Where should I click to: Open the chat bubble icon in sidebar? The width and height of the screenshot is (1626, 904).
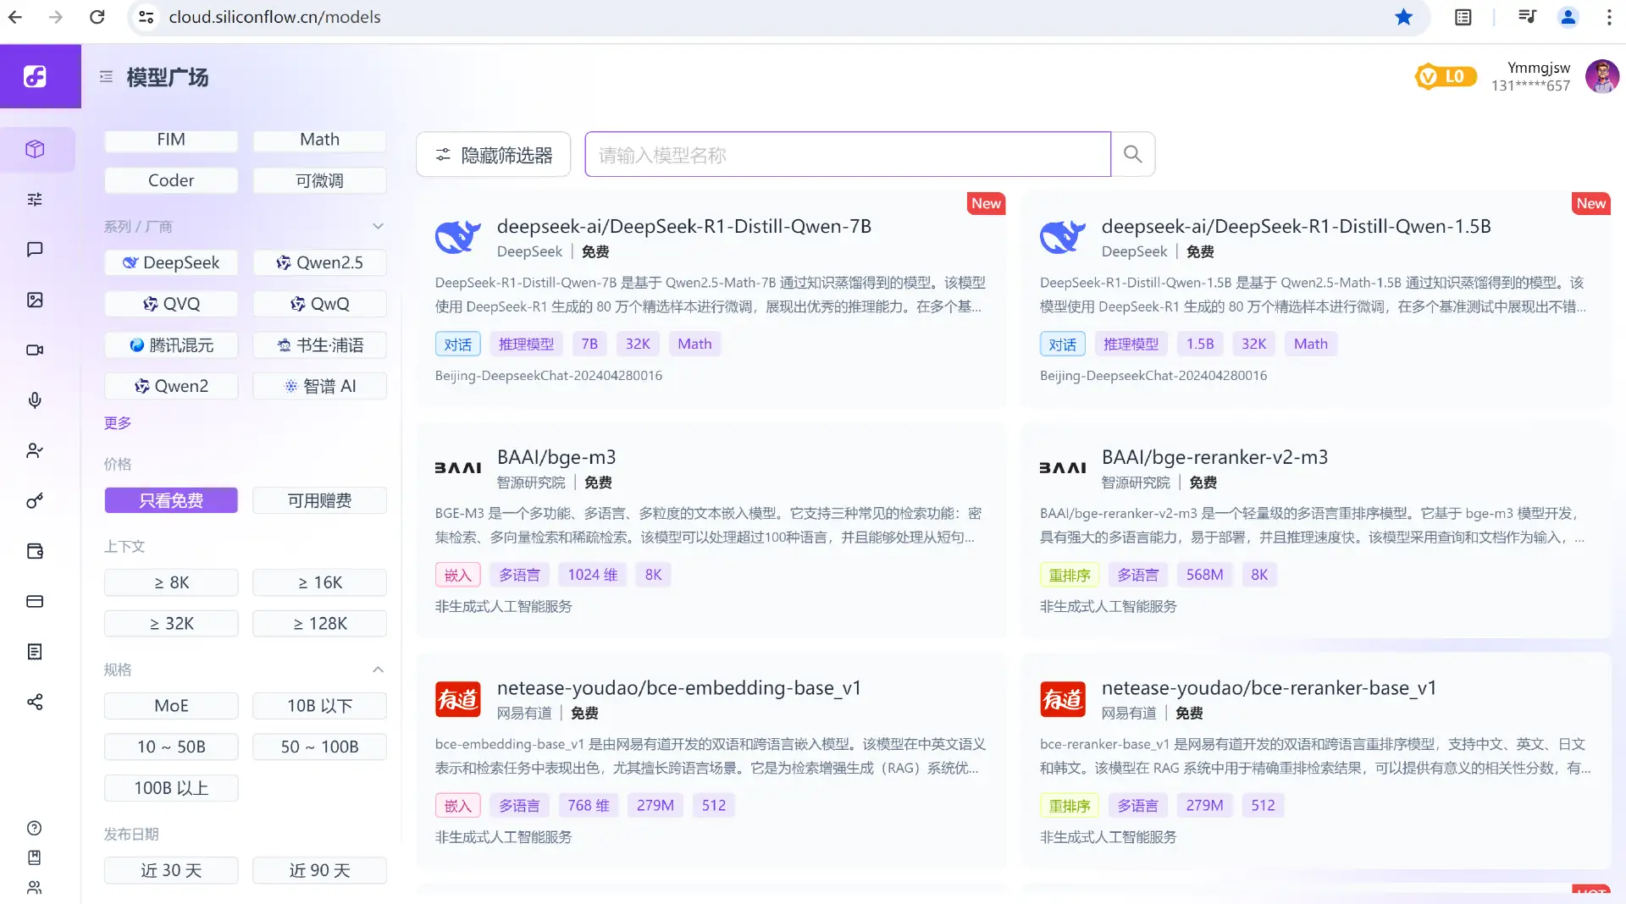point(35,250)
